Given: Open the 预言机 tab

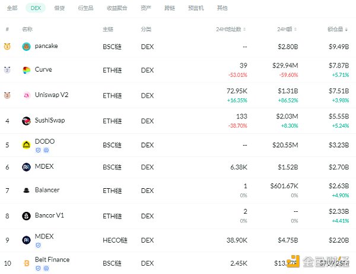Looking at the screenshot, I should click(x=196, y=8).
